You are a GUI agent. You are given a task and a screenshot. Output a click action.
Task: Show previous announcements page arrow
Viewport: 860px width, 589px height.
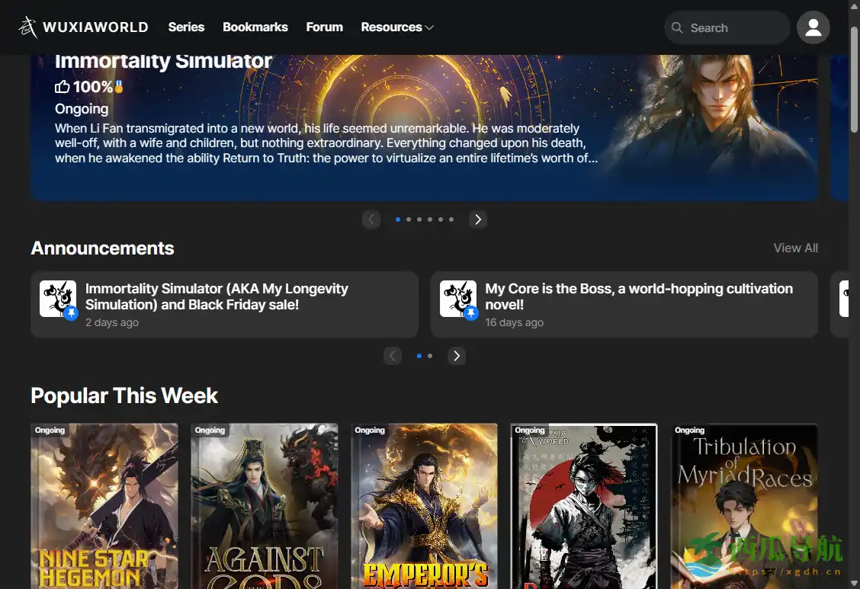[x=393, y=356]
